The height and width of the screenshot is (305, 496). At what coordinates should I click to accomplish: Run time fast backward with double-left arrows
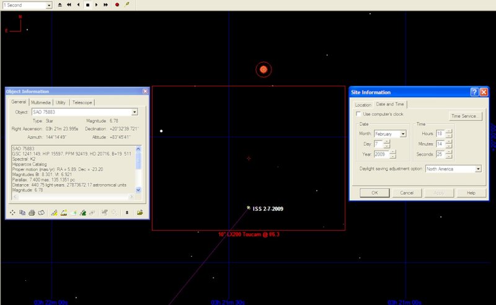(69, 5)
